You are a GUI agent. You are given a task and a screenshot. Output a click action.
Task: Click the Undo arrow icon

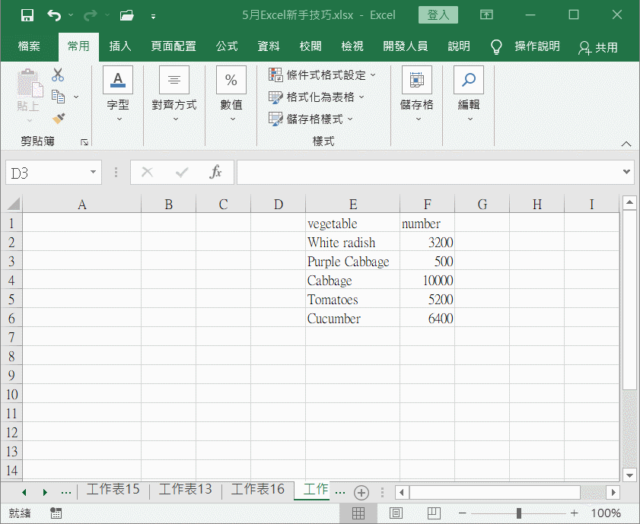click(x=53, y=15)
